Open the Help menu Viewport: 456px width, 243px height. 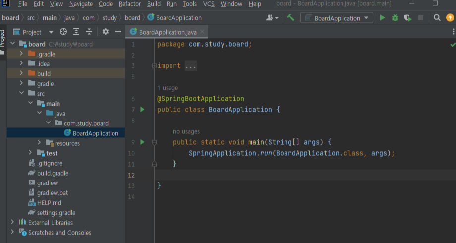(255, 4)
